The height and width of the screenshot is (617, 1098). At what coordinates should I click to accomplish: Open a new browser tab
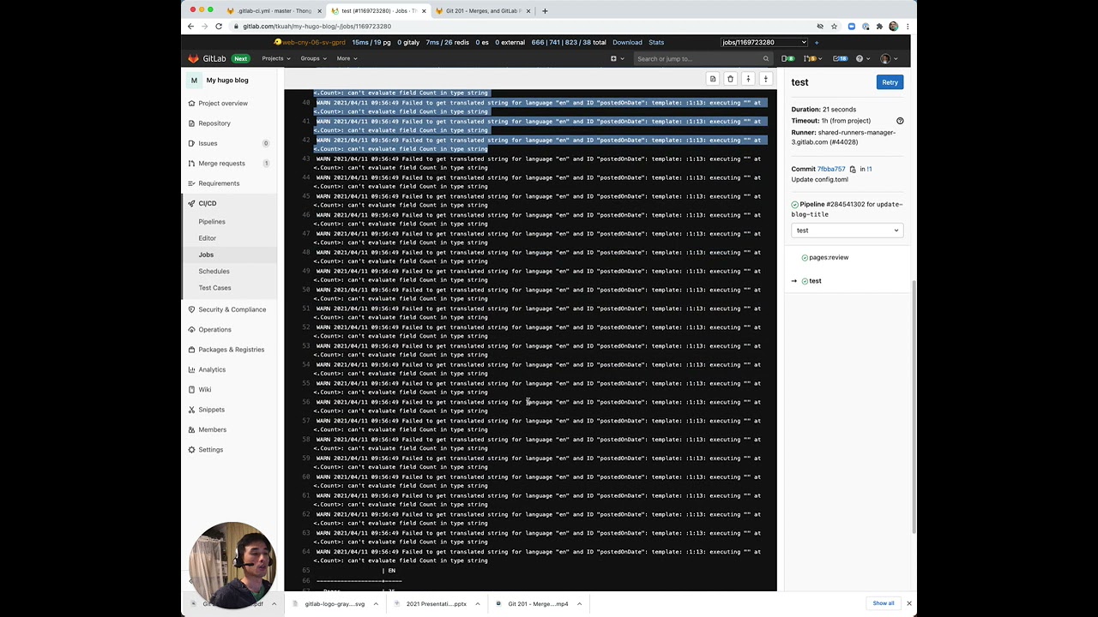pyautogui.click(x=545, y=11)
